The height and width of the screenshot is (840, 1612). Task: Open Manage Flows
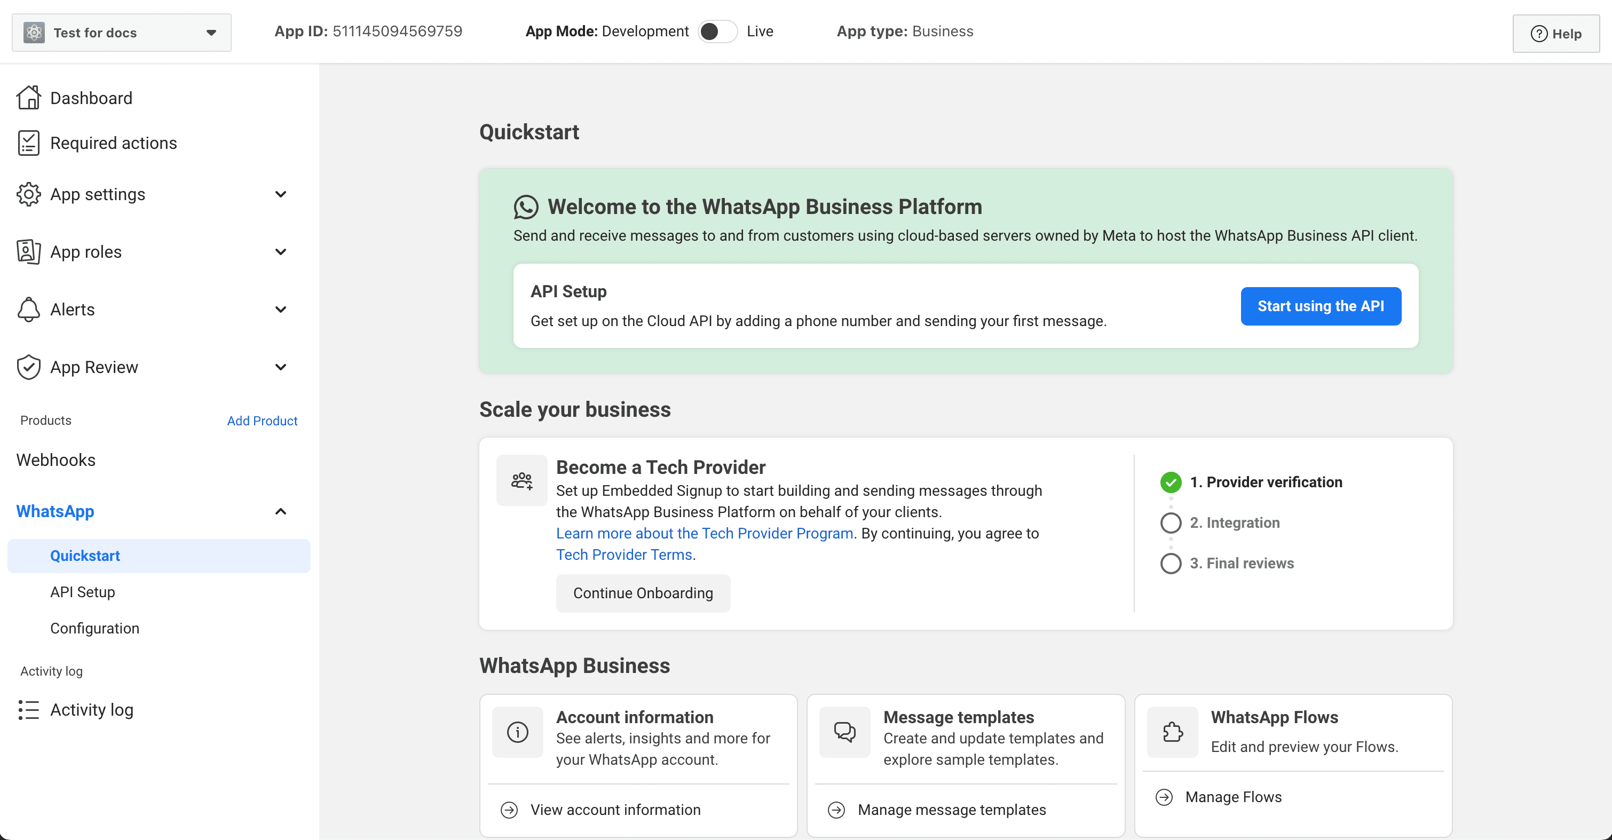[x=1234, y=797]
